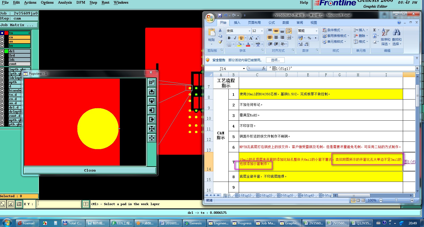The height and width of the screenshot is (227, 424).
Task: Click the 选项... security warning button
Action: coord(275,60)
